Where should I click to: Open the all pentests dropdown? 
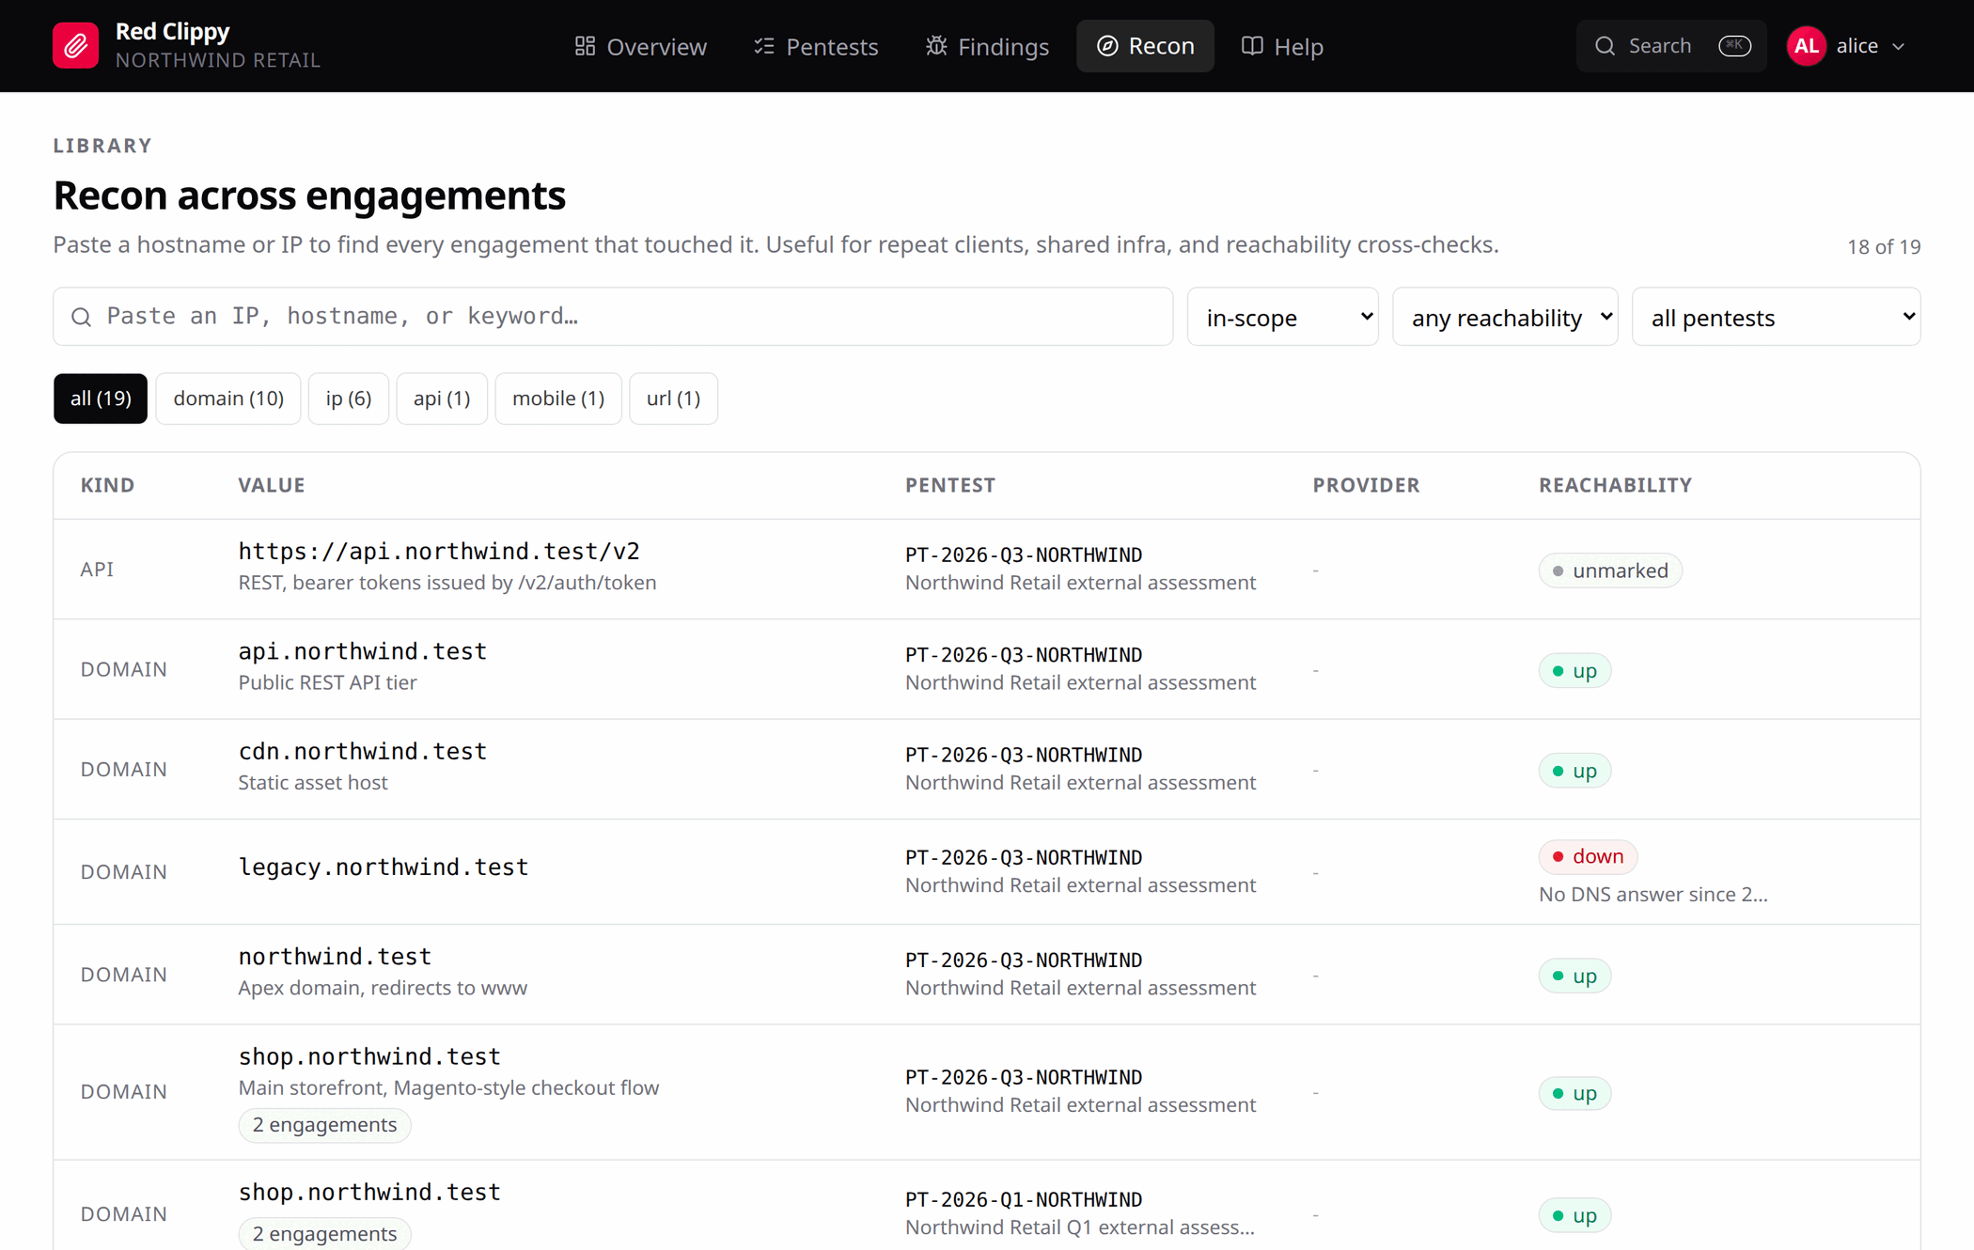tap(1776, 317)
